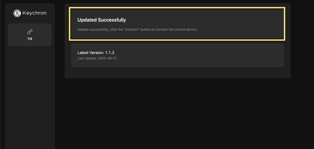Click the chain link icon in sidebar
The width and height of the screenshot is (314, 149).
30,32
